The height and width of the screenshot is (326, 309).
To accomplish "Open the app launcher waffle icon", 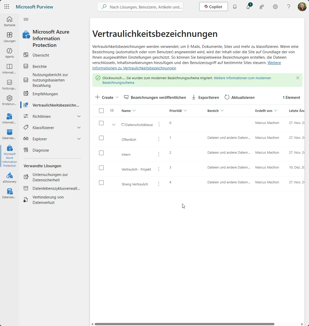I will click(7, 7).
